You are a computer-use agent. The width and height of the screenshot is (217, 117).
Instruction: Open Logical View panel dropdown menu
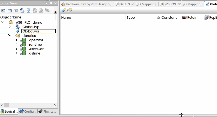pyautogui.click(x=46, y=3)
